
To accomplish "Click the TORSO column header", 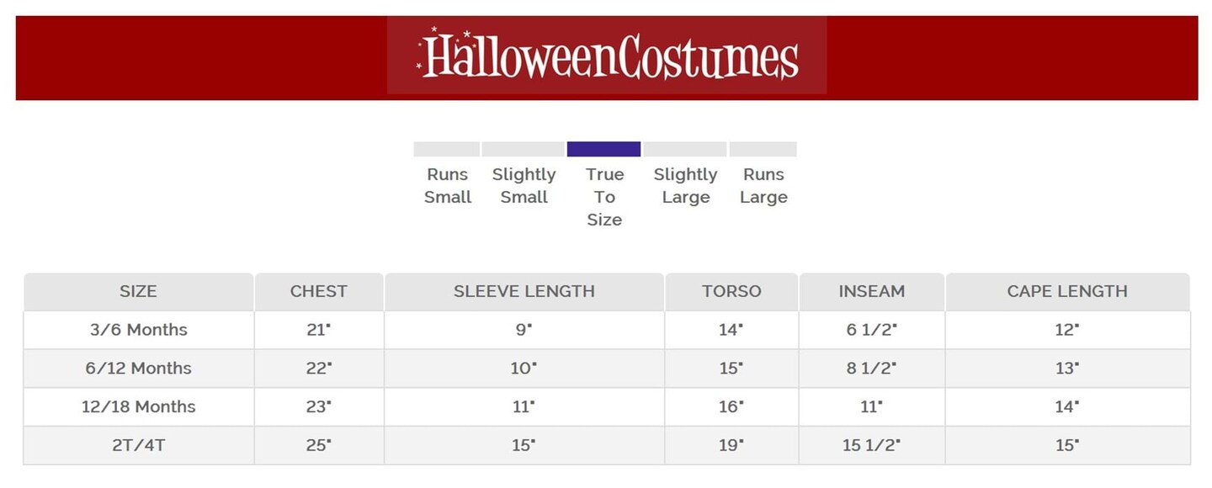I will pyautogui.click(x=731, y=292).
